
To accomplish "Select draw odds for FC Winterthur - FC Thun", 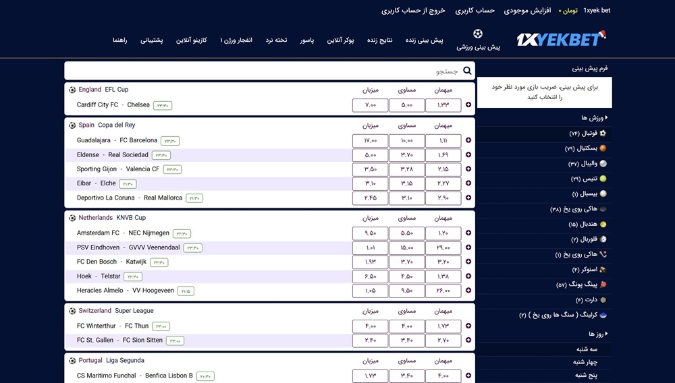I will click(407, 326).
